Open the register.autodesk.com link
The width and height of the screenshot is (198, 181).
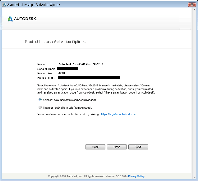[x=119, y=114]
